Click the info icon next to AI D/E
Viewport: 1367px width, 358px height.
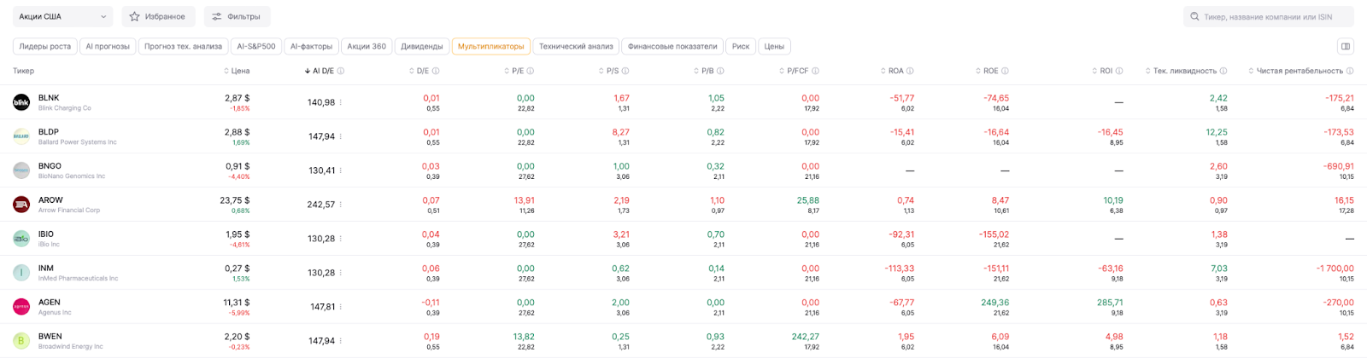(341, 72)
